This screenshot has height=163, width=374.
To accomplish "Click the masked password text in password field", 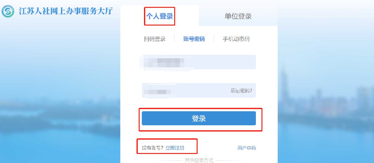I will (157, 91).
